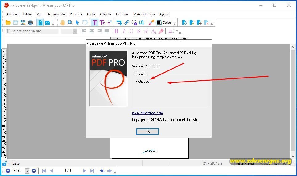Select the Eyedropper tool
297x176 pixels.
(151, 22)
